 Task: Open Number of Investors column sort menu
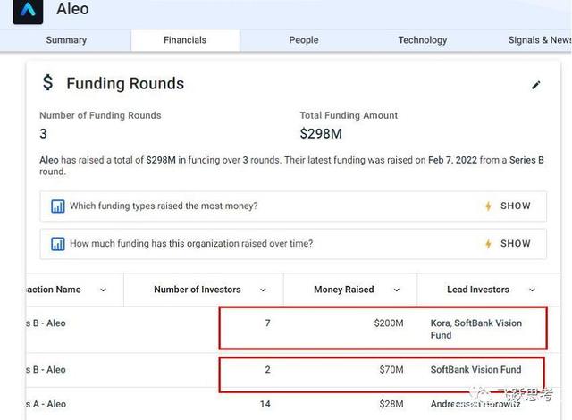[263, 290]
